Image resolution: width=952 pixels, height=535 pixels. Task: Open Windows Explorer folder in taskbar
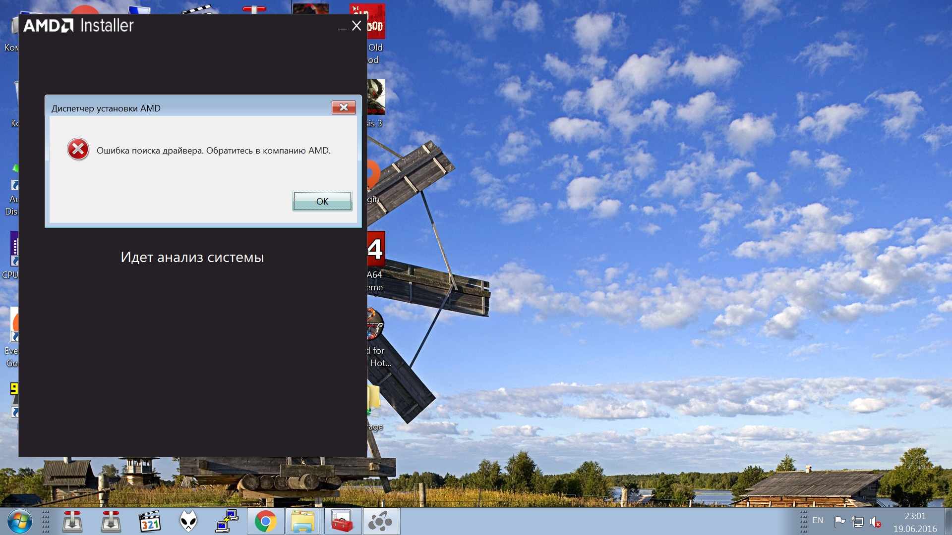[302, 522]
